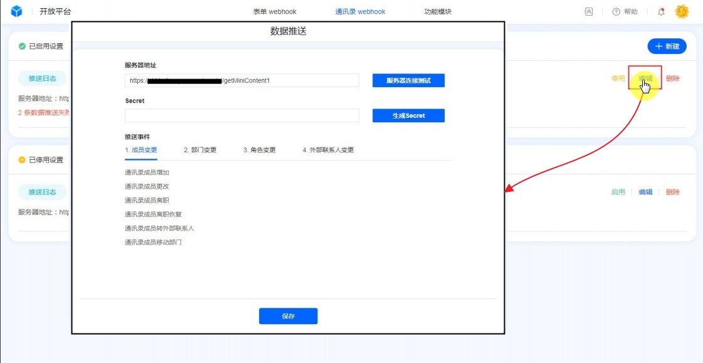This screenshot has width=703, height=363.
Task: Click the 生成Secret button
Action: [408, 116]
